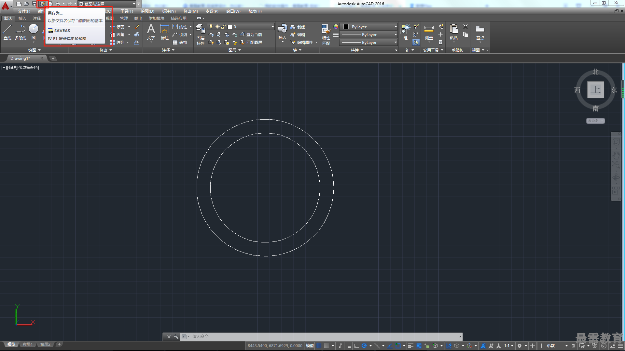The image size is (625, 351).
Task: Click the 匹配图层 button
Action: [x=251, y=42]
